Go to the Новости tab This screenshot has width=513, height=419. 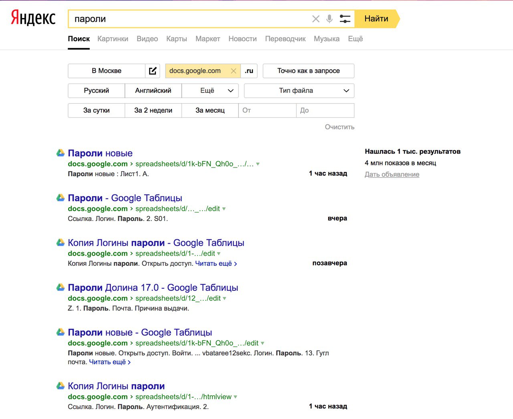point(242,39)
